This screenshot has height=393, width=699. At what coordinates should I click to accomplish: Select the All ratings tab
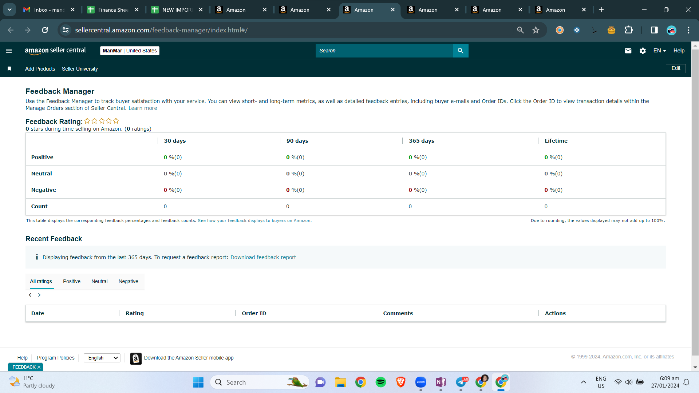click(41, 282)
